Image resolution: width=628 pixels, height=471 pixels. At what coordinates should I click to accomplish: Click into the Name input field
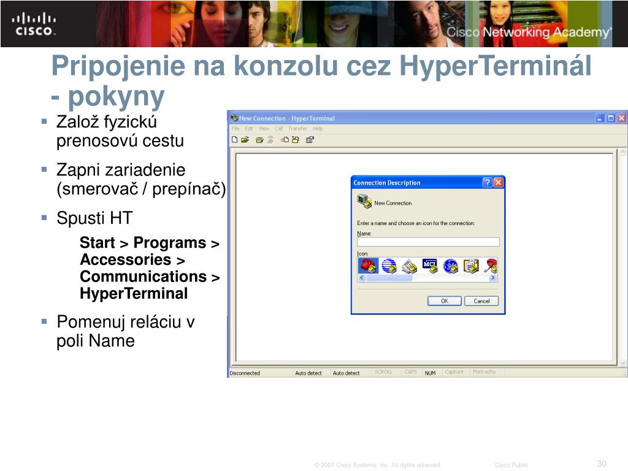tap(428, 242)
